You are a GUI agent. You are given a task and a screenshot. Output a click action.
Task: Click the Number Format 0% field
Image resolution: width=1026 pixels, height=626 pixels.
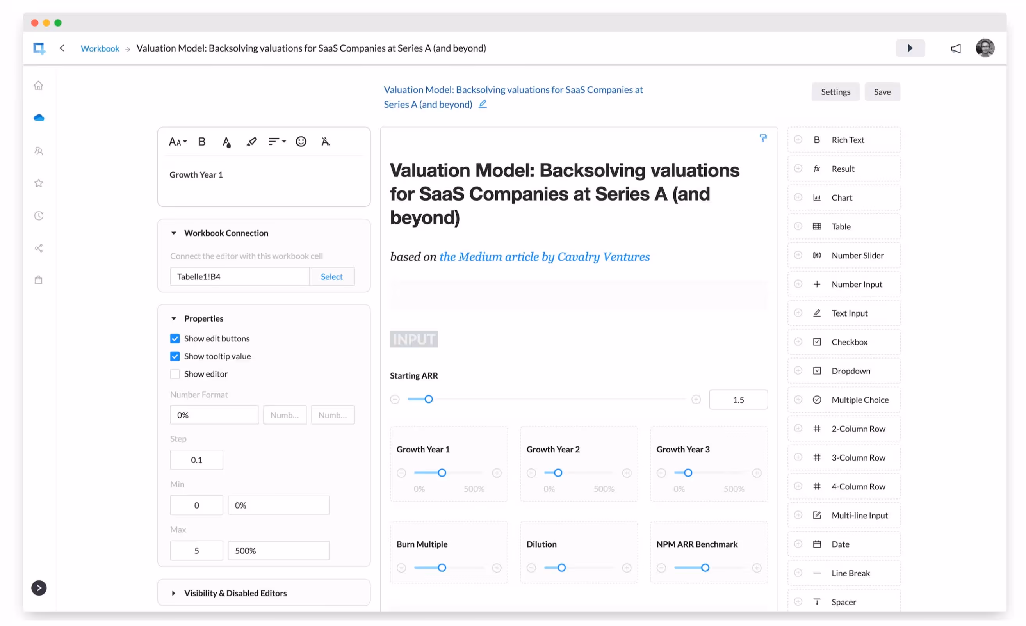(x=214, y=415)
